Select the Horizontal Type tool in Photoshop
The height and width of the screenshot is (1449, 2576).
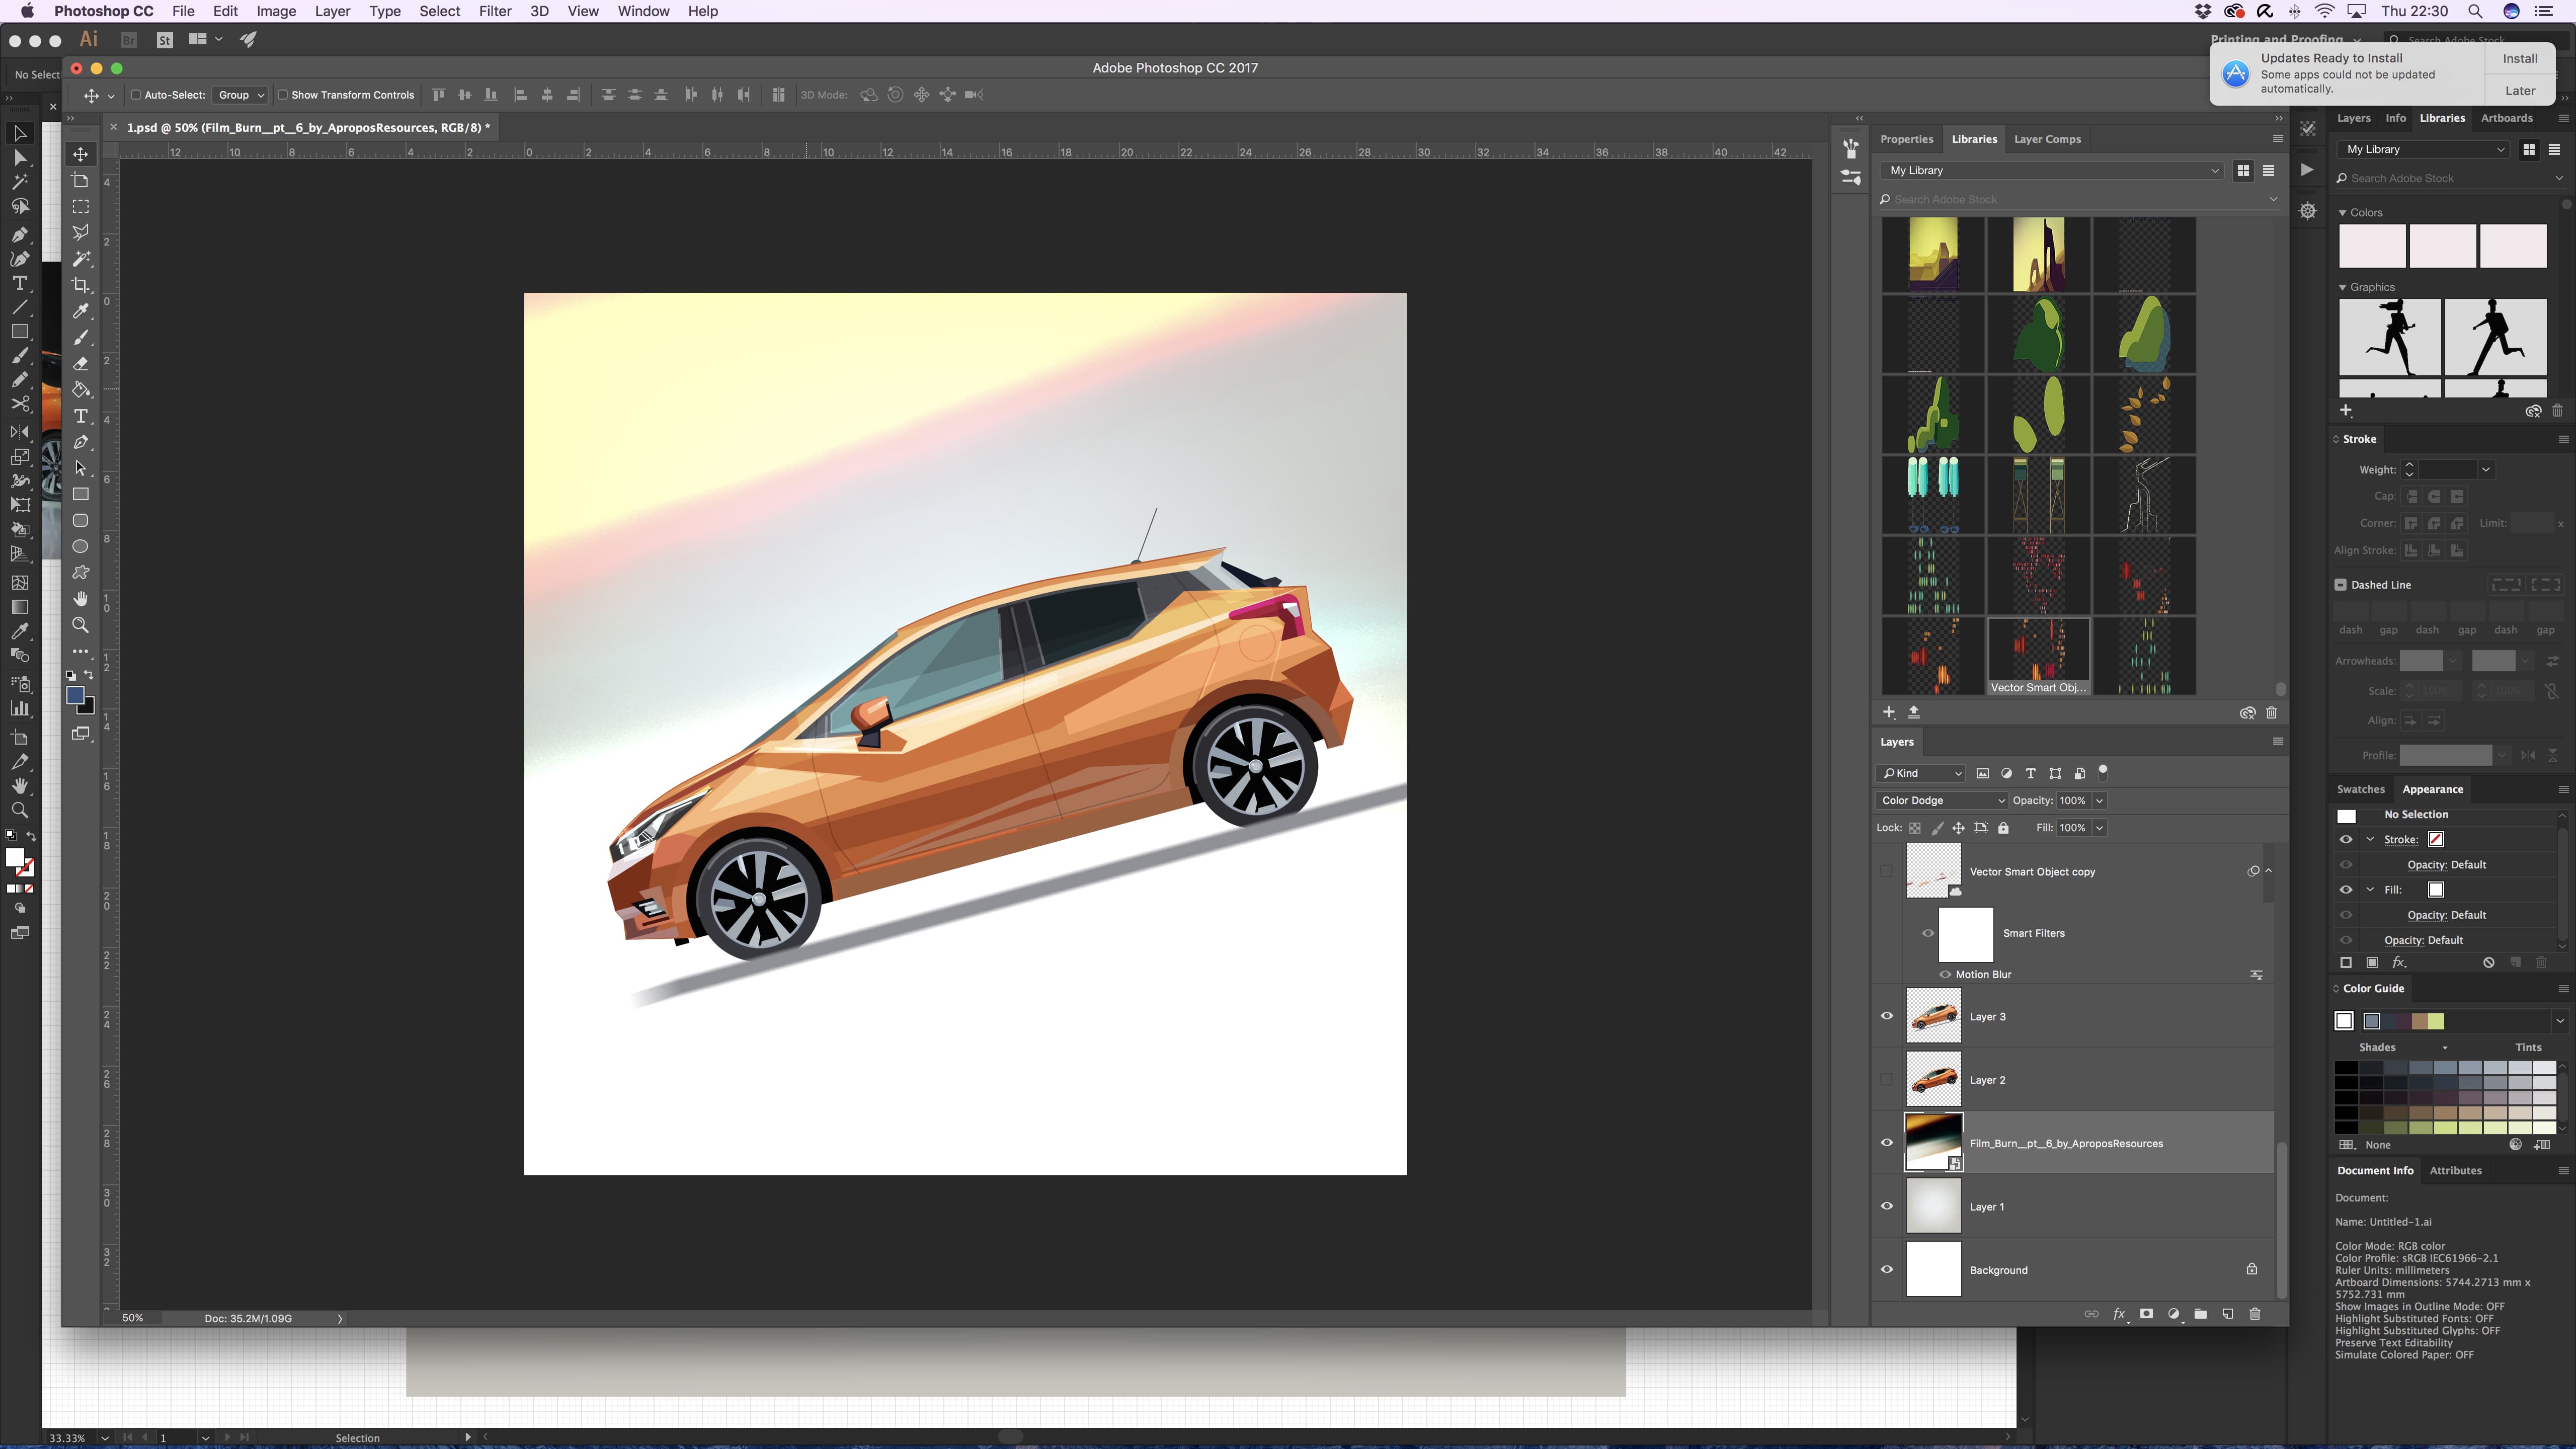81,416
